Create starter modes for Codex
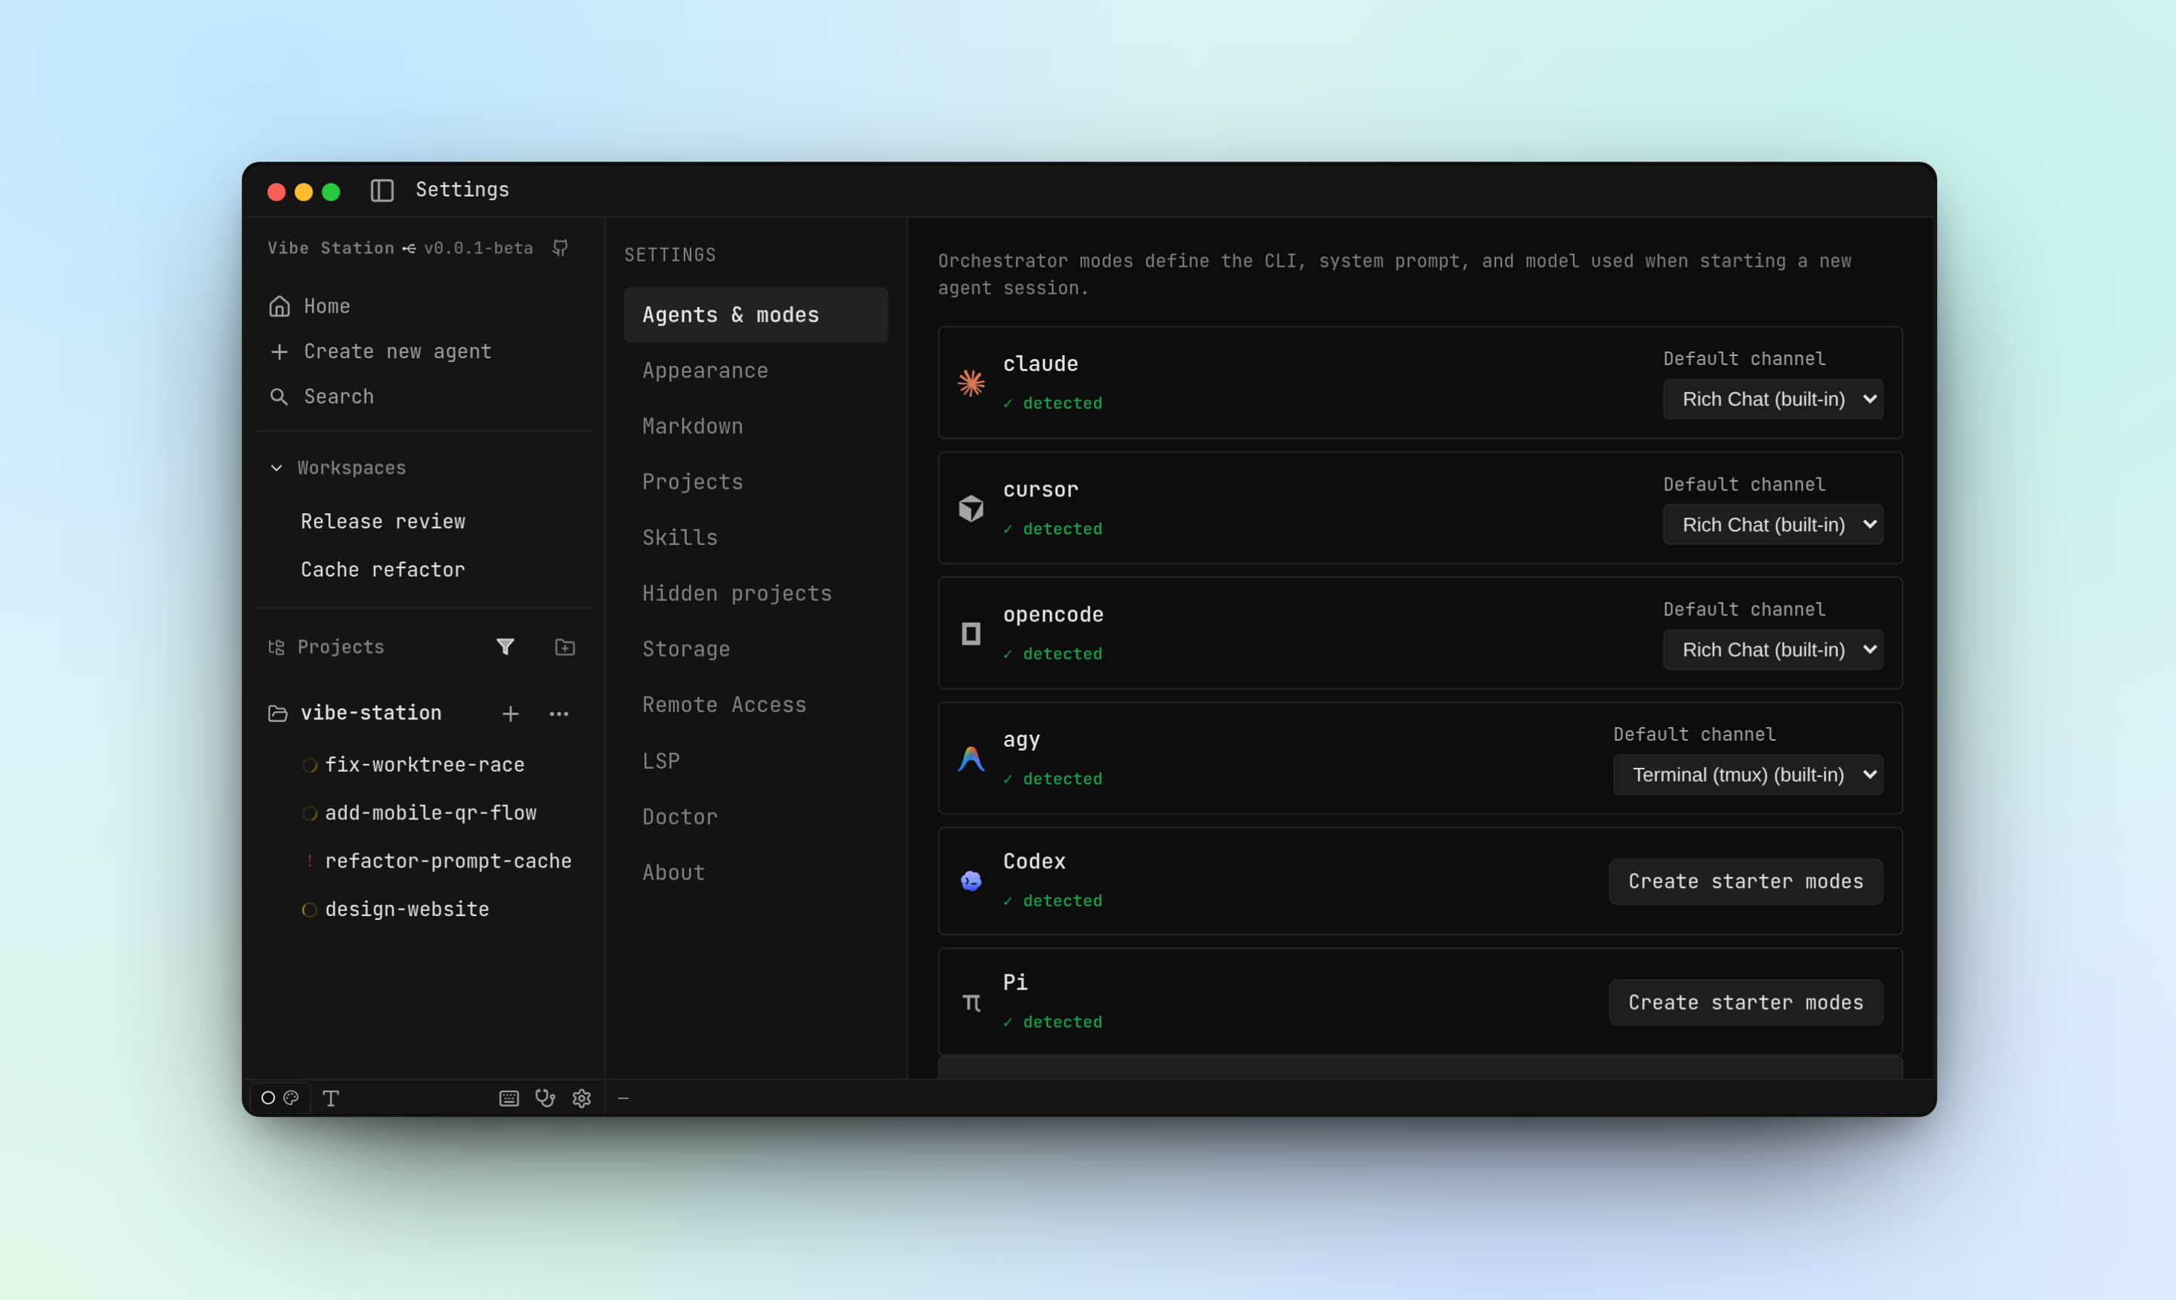The image size is (2176, 1300). (x=1745, y=881)
